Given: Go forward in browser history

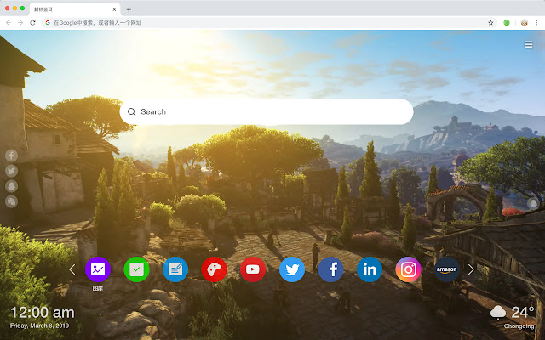Looking at the screenshot, I should click(x=20, y=23).
